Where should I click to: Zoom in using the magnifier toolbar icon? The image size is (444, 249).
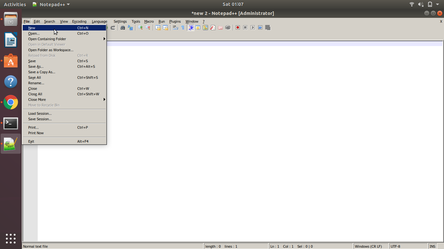[140, 28]
